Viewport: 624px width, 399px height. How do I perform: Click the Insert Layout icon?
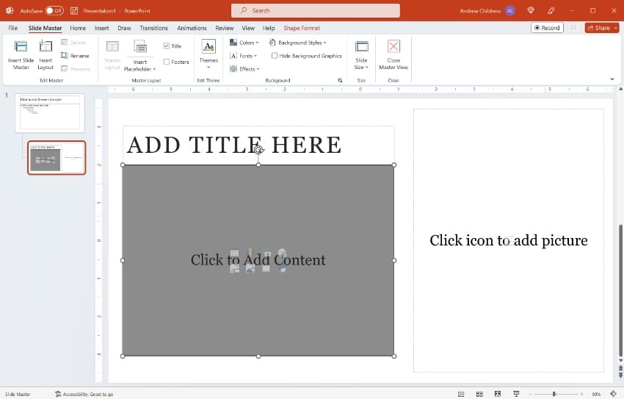[x=46, y=46]
